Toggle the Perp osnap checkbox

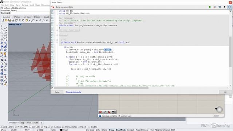[x=42, y=127]
